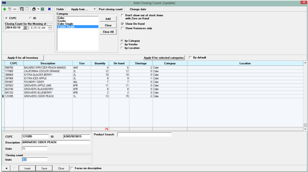Click Post closing count in toolbar
Screen dimensions: 308x172
click(x=111, y=9)
